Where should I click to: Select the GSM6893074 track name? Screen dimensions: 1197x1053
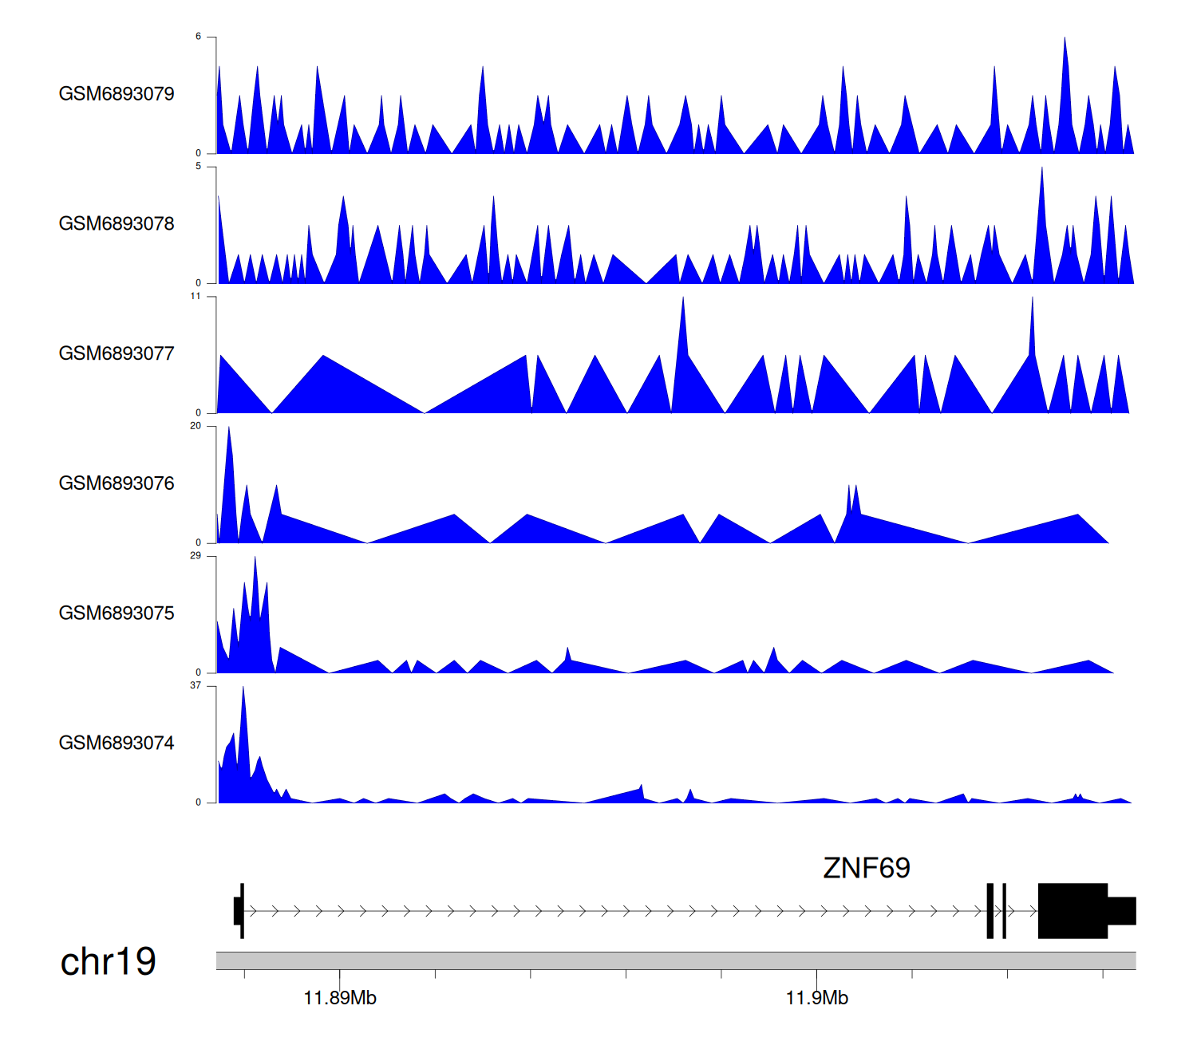[117, 743]
